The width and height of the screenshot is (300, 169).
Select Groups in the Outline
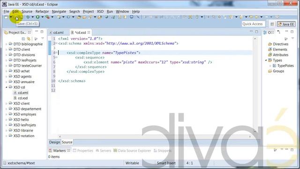[x=276, y=71]
